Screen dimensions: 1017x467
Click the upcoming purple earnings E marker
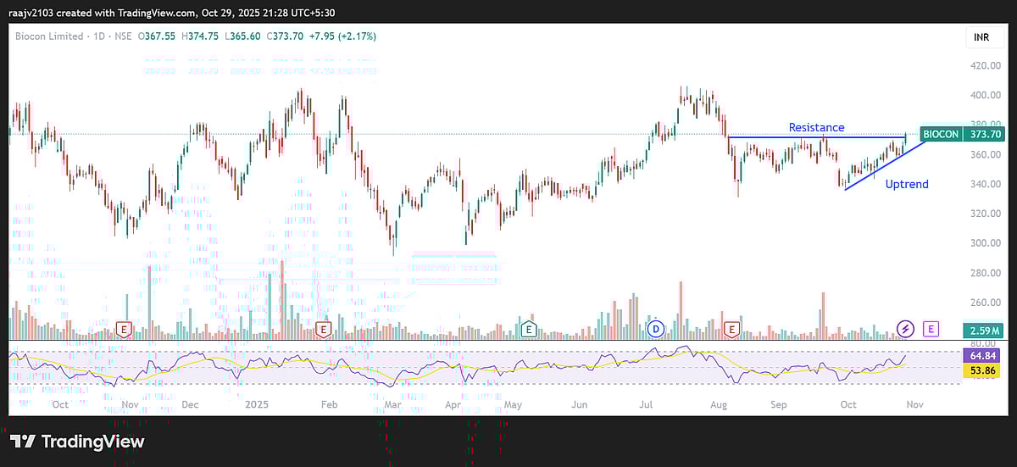931,328
